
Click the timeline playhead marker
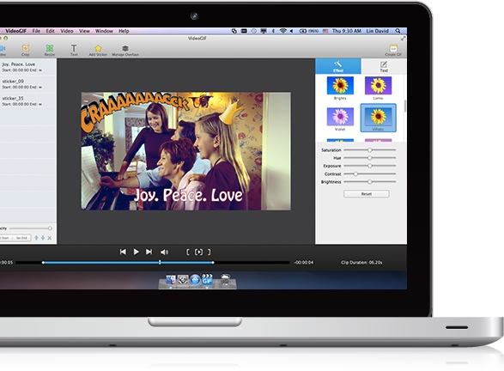click(160, 262)
